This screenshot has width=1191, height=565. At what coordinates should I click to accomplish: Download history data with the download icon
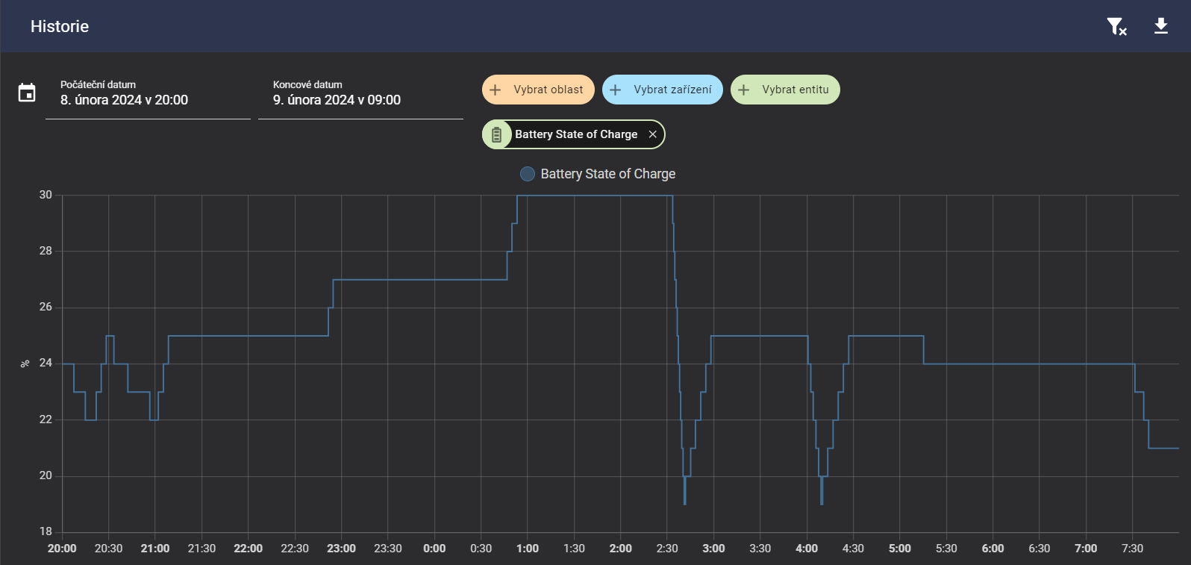pos(1161,26)
